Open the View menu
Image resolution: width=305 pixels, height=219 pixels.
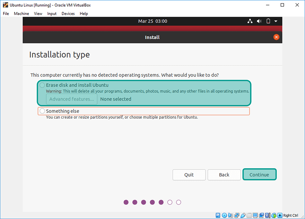pyautogui.click(x=38, y=14)
